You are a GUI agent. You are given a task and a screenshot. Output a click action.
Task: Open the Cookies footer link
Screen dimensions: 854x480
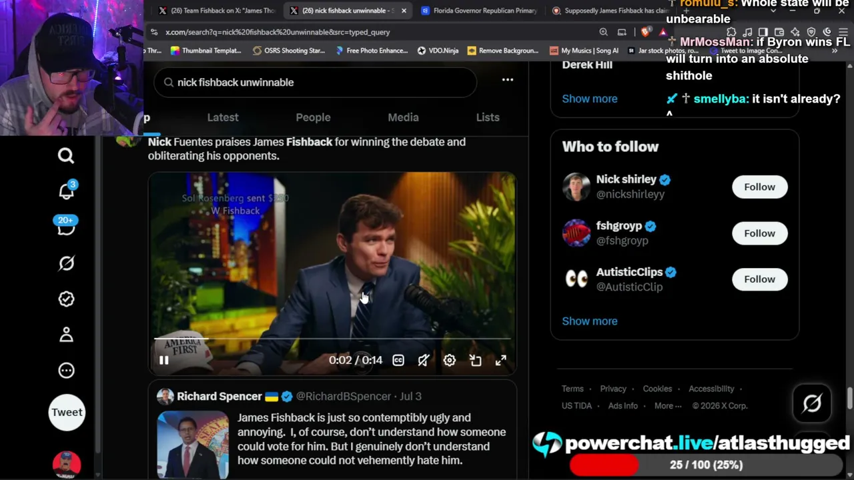(x=657, y=389)
